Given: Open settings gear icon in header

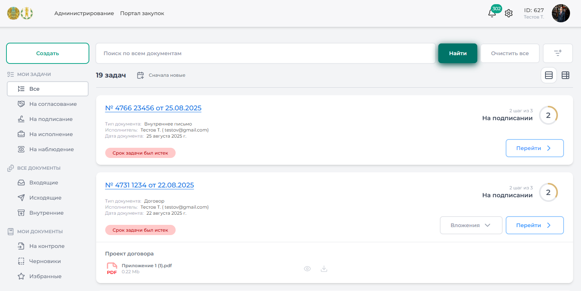Looking at the screenshot, I should click(509, 14).
